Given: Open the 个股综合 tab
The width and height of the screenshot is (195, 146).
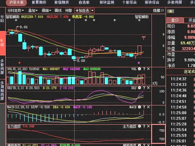Looking at the screenshot, I should pos(129,2).
